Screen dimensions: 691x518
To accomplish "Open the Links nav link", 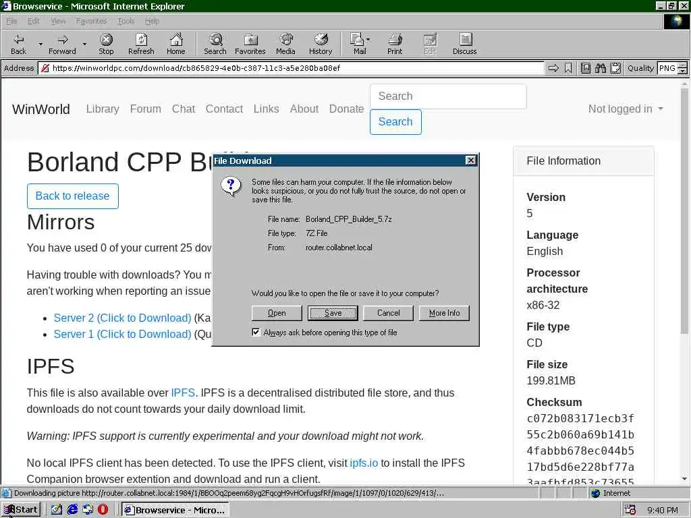I will [x=266, y=109].
